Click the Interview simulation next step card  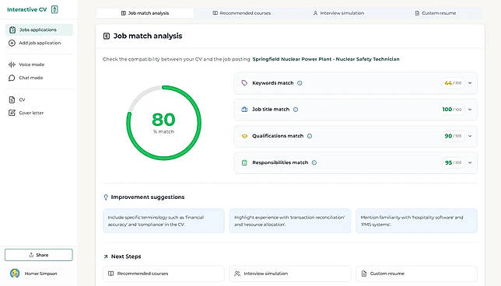coord(290,274)
